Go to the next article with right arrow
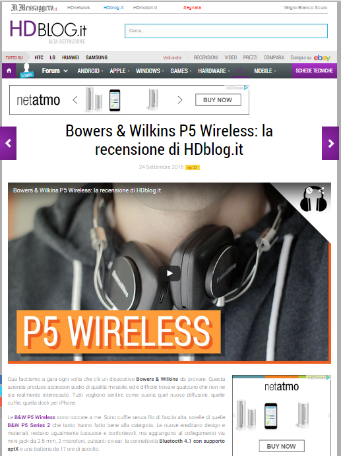The width and height of the screenshot is (341, 456). pyautogui.click(x=330, y=143)
